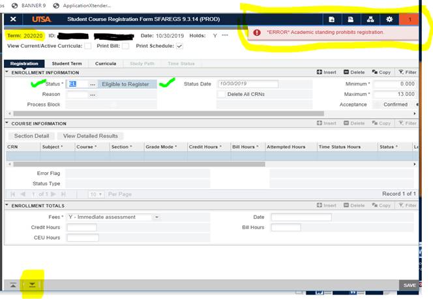The width and height of the screenshot is (433, 299).
Task: Switch to the Student Term tab
Action: pos(67,63)
